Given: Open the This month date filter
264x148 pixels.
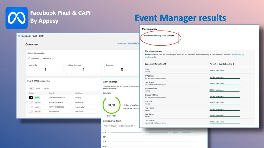Looking at the screenshot, I should 34,58.
